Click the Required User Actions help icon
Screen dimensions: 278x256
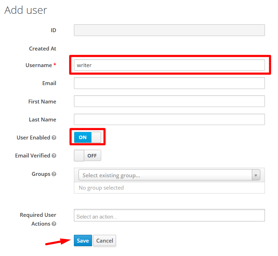point(54,224)
